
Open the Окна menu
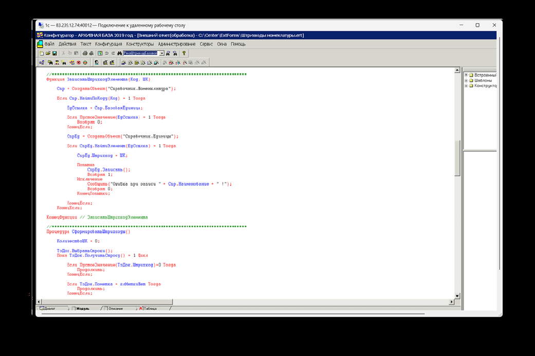222,44
